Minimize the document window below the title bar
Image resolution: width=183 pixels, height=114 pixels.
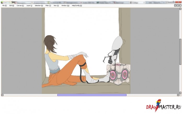(x=175, y=5)
